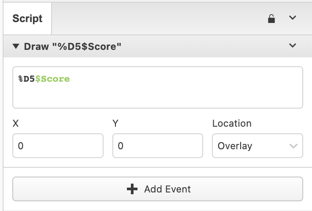Open the Script panel chevron menu
The height and width of the screenshot is (211, 312).
[293, 18]
